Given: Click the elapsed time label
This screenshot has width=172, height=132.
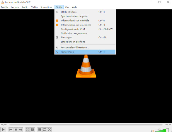Looking at the screenshot, I should [x=4, y=125].
